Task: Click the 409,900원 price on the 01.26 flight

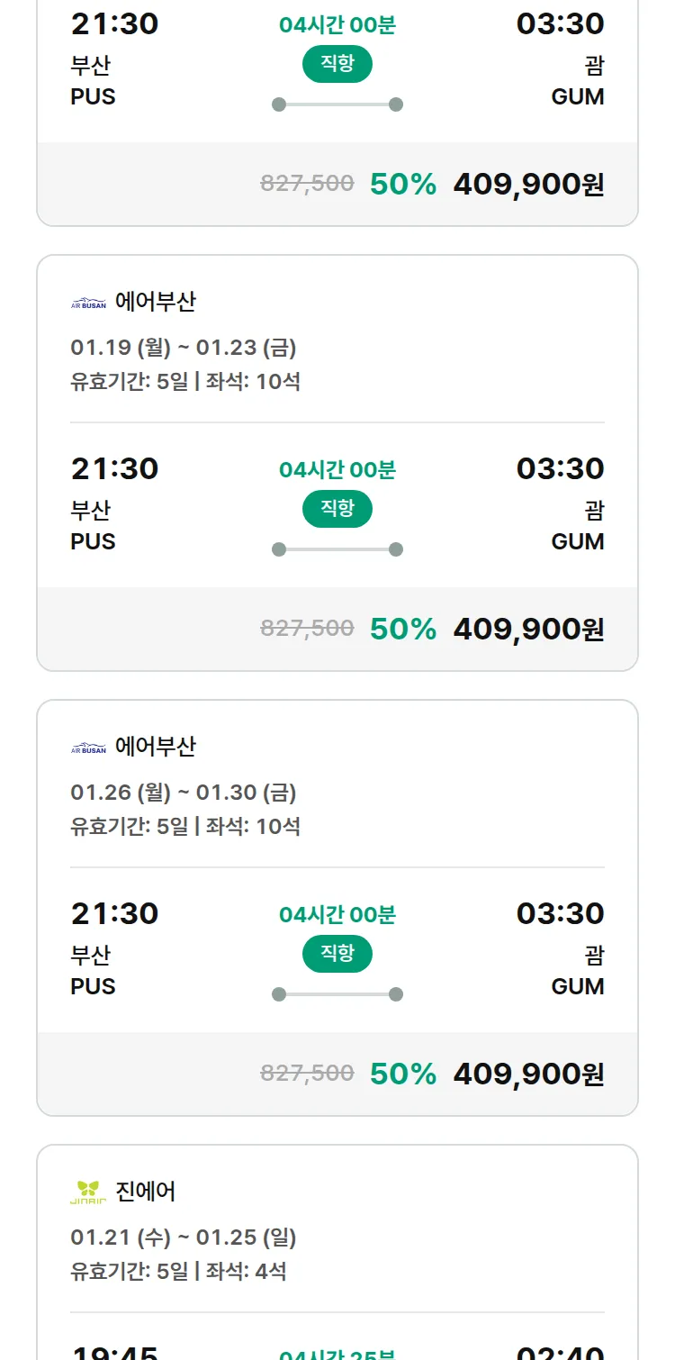Action: coord(528,1074)
